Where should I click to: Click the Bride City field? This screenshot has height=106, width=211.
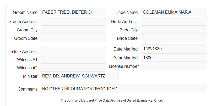(174, 30)
